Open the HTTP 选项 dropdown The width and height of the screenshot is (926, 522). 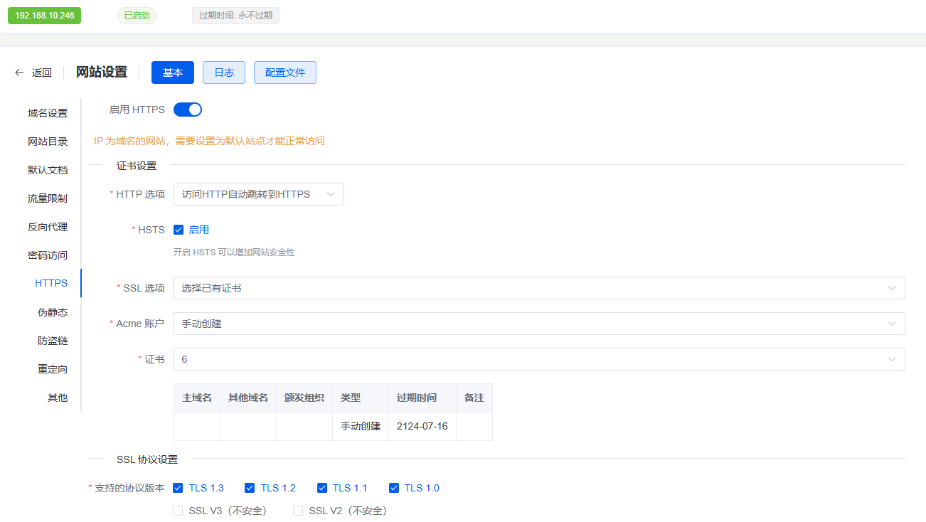258,194
